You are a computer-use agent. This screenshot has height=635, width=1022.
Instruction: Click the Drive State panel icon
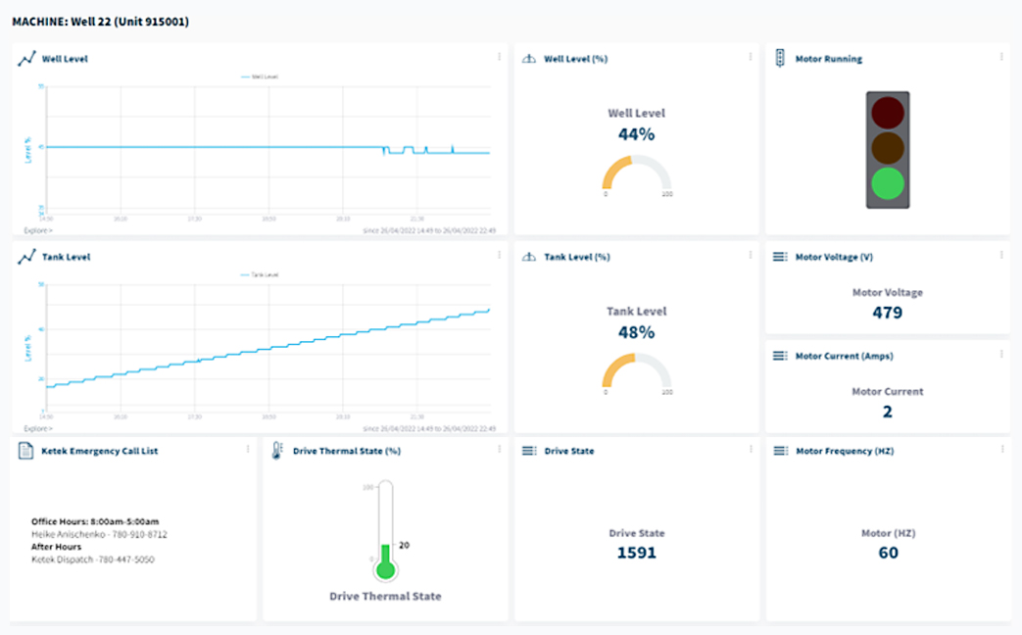[528, 451]
